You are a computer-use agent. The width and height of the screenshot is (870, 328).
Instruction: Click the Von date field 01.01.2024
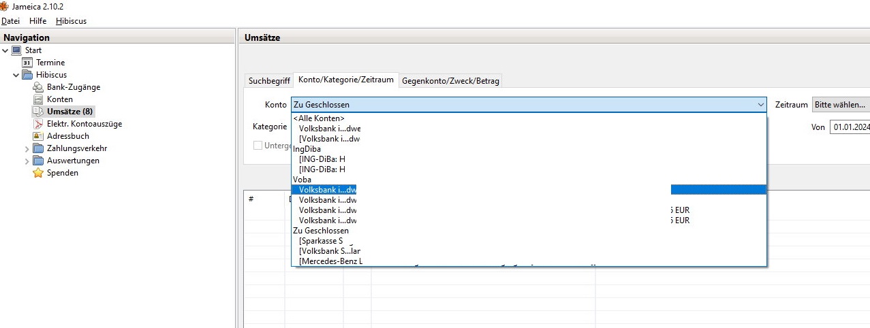(x=850, y=127)
